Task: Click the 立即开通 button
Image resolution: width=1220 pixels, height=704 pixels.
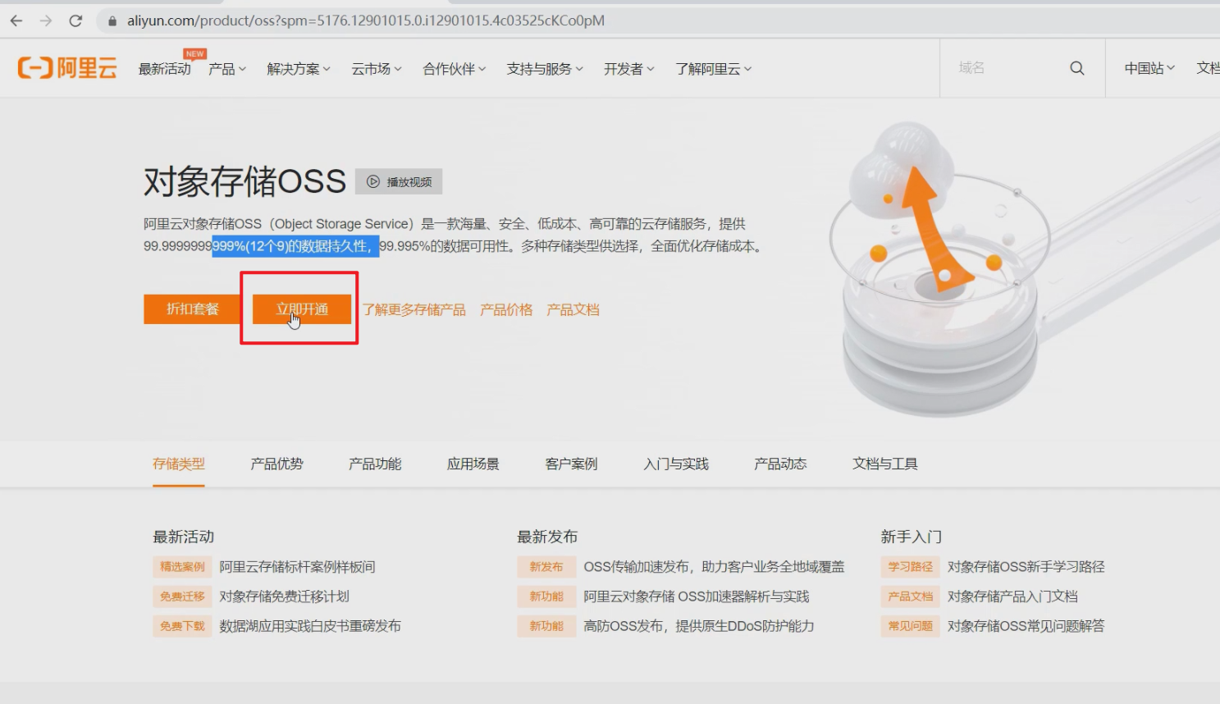Action: point(301,309)
